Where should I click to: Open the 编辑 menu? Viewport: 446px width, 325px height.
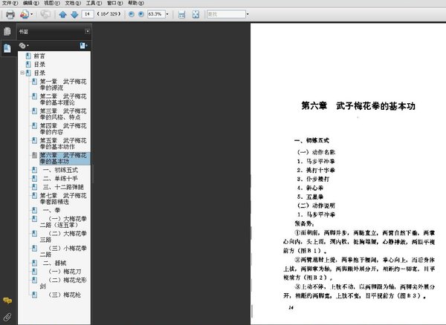[31, 3]
